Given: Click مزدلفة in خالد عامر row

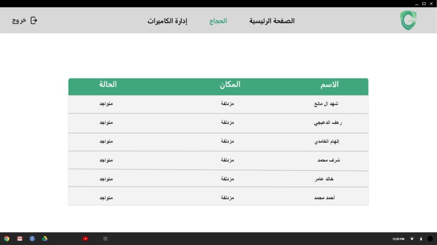Looking at the screenshot, I should click(x=227, y=179).
